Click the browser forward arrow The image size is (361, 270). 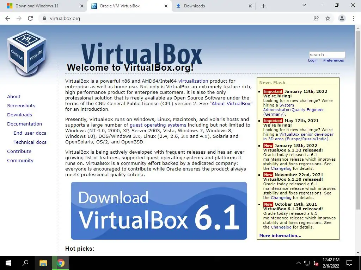coord(19,18)
